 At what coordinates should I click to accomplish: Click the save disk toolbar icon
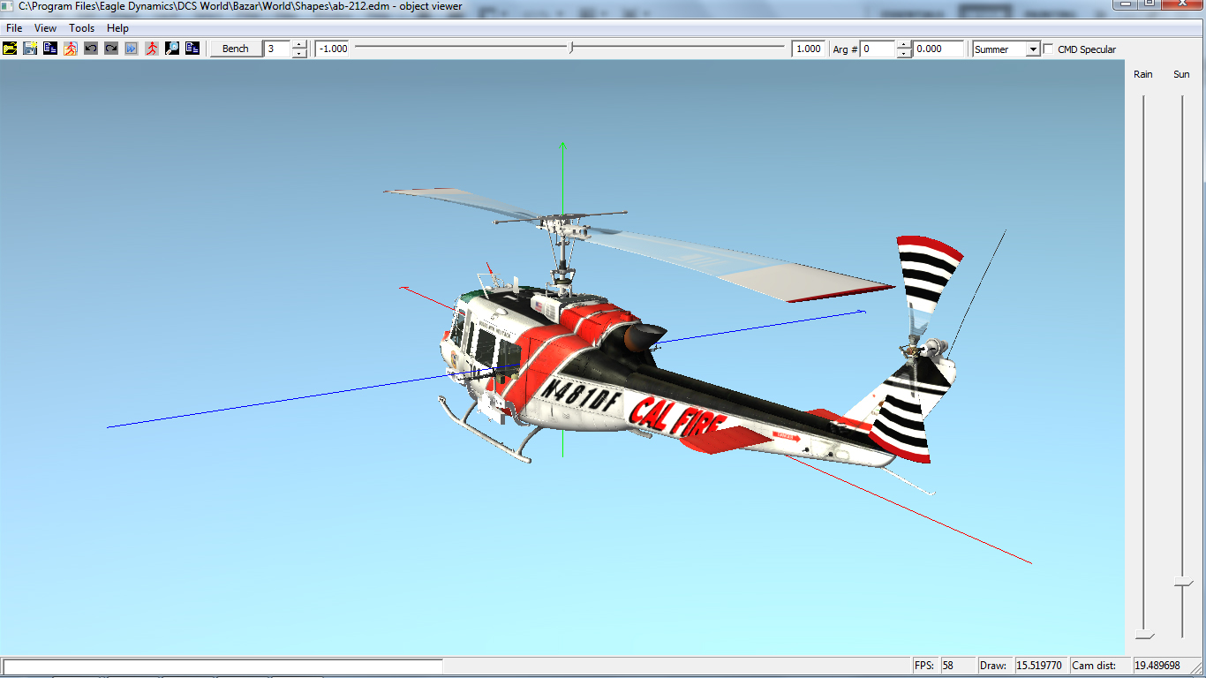click(30, 49)
